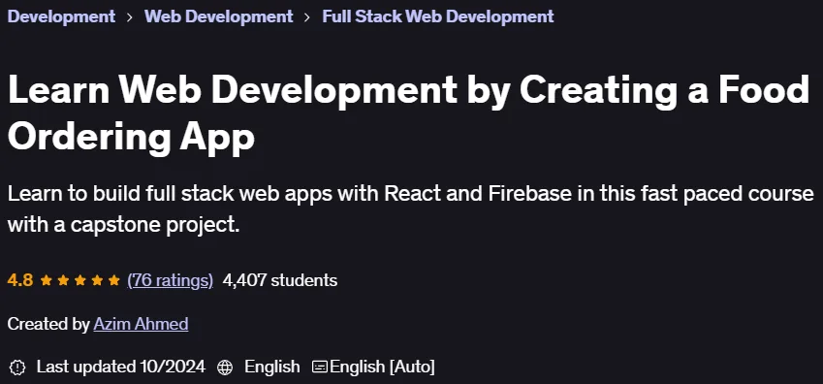823x384 pixels.
Task: Click the 4.8 rating score
Action: (20, 280)
